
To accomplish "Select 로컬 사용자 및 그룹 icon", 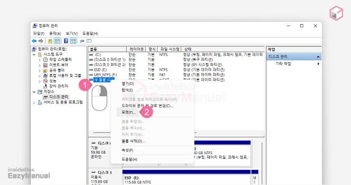I will 46,76.
